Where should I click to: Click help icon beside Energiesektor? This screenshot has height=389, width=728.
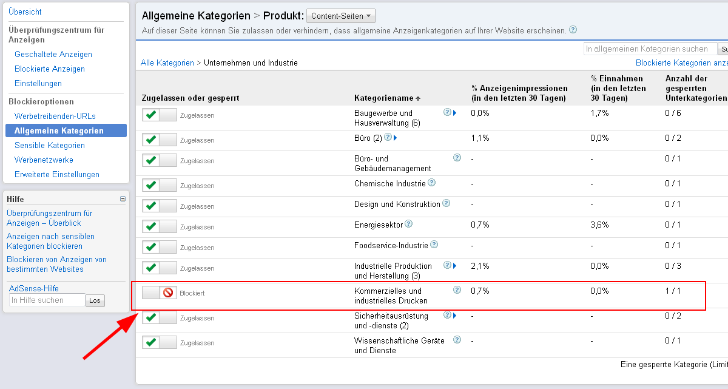tap(408, 224)
